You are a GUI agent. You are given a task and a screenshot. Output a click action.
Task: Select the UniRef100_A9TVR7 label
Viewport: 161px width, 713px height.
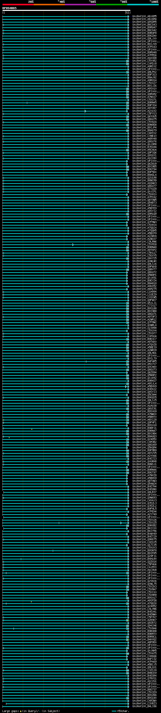pyautogui.click(x=144, y=108)
